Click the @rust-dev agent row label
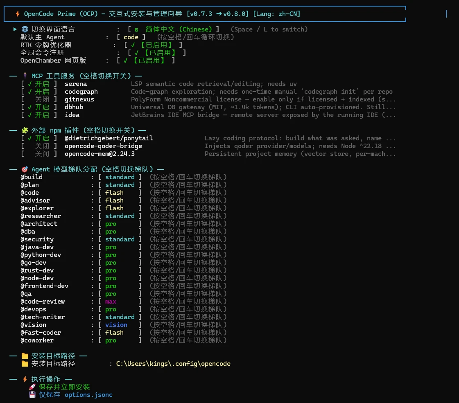This screenshot has height=403, width=459. point(37,270)
